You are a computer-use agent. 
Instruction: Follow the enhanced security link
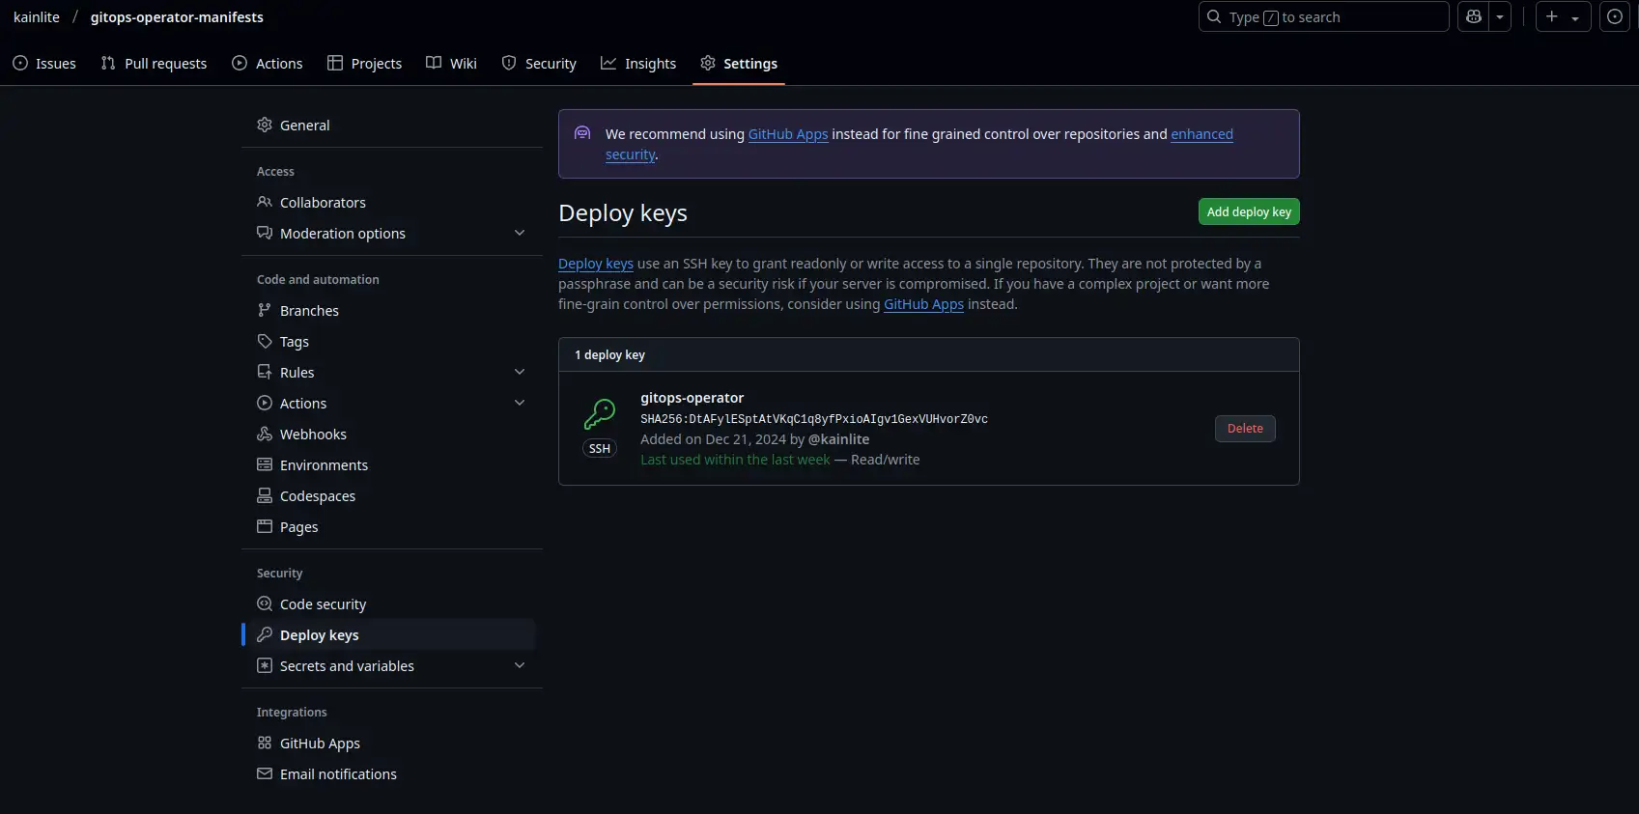pyautogui.click(x=1201, y=134)
